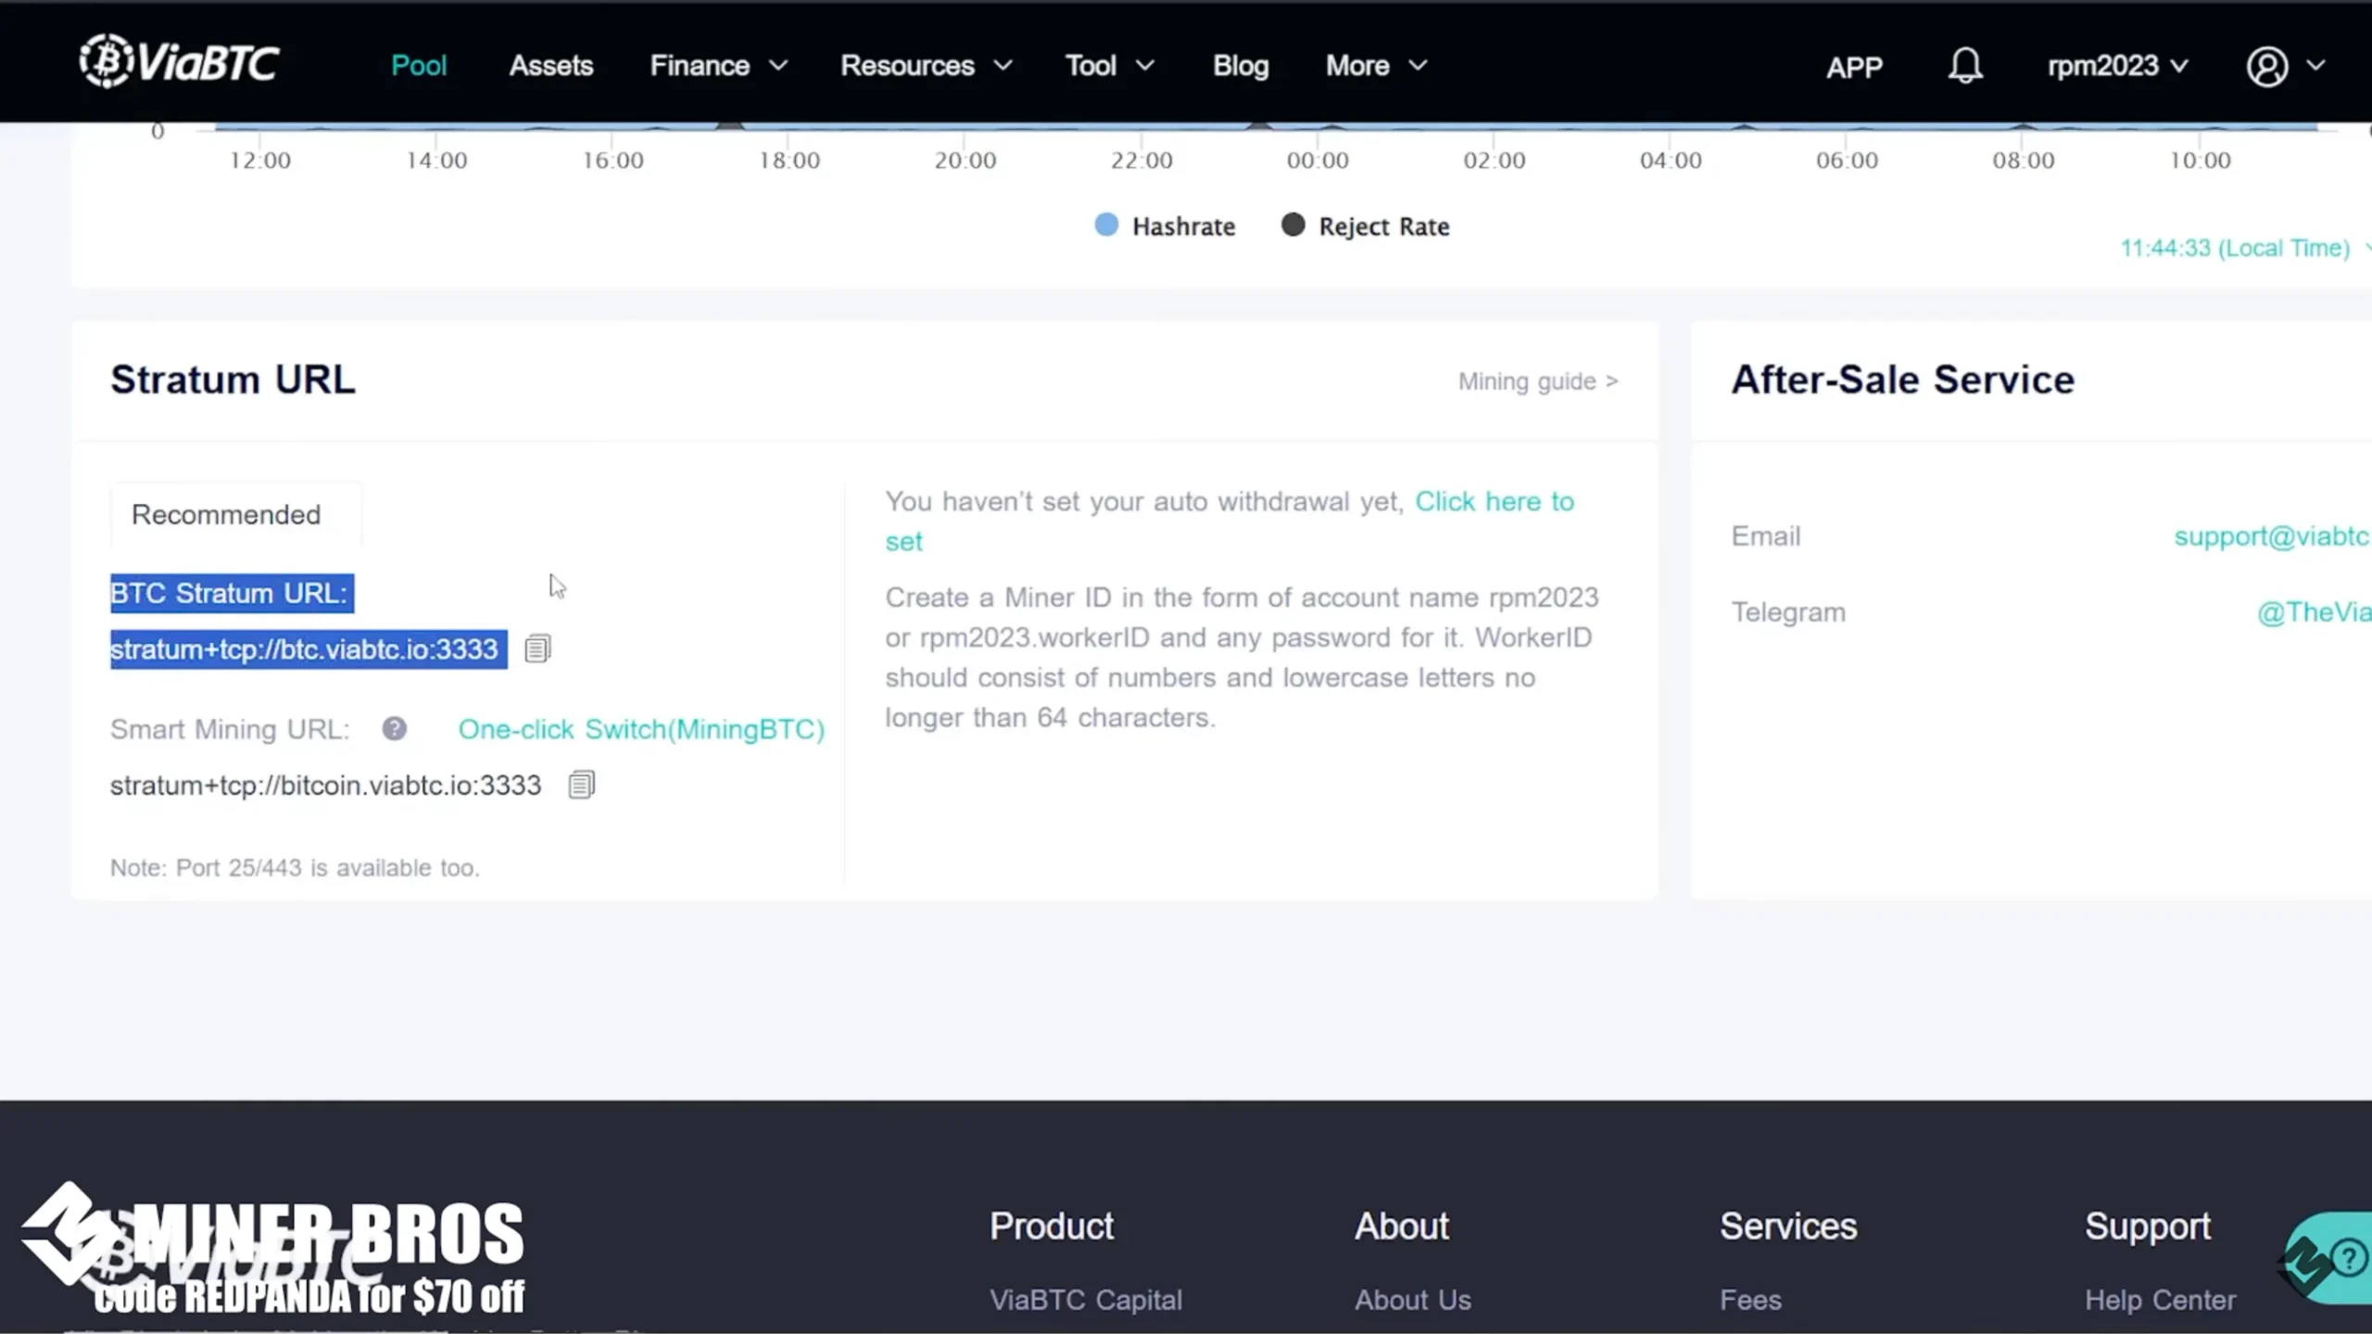Click the About footer heading
This screenshot has height=1334, width=2372.
click(1401, 1226)
